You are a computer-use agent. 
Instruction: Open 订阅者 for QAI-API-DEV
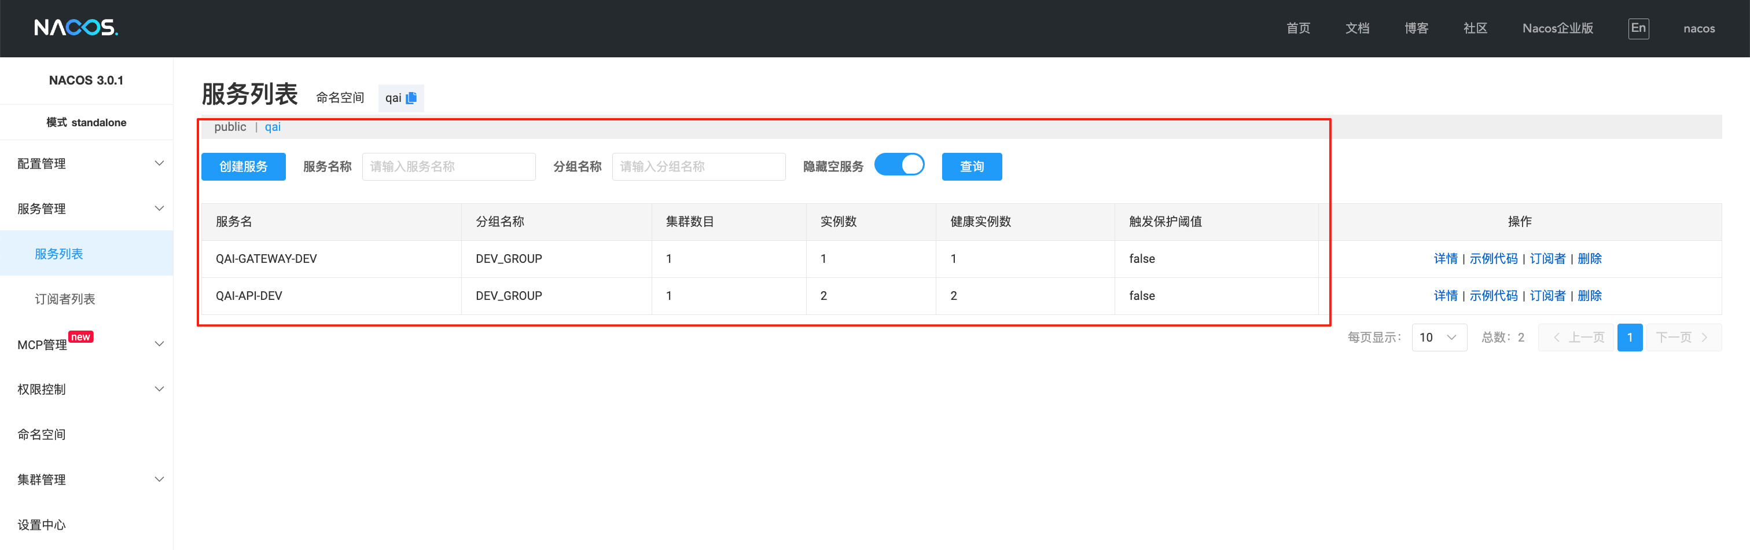[1547, 296]
